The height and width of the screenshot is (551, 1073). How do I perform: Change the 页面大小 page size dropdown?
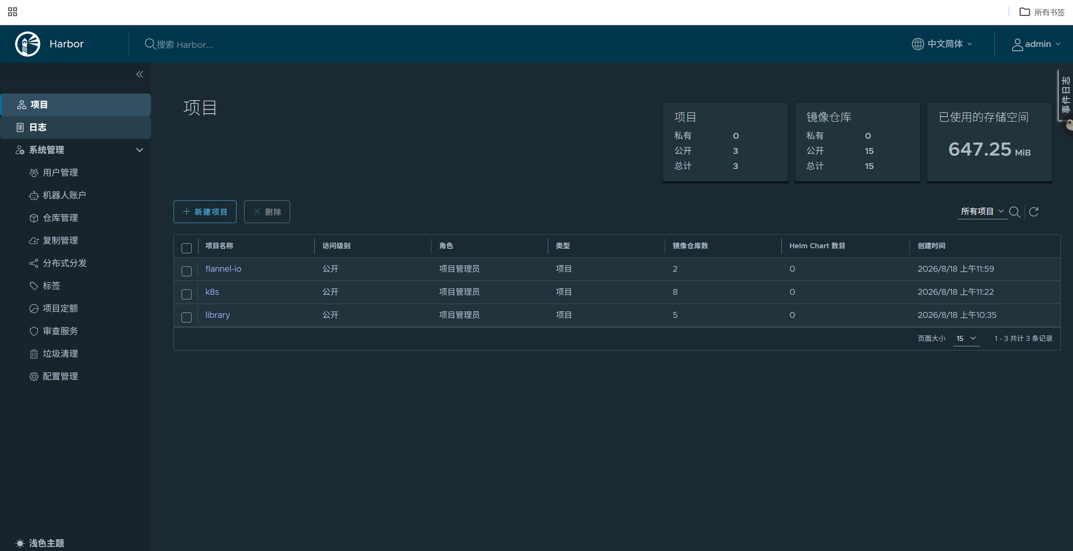coord(966,338)
